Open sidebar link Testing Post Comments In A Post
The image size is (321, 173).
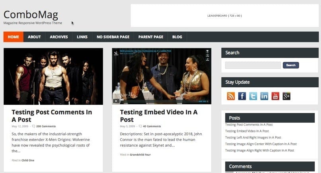[x=249, y=125]
